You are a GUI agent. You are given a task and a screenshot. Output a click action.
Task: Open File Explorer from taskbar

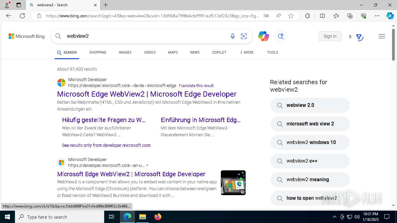coord(142,217)
